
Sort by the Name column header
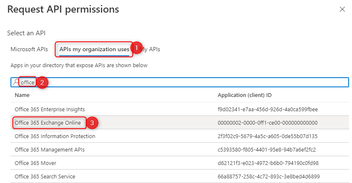tap(22, 95)
